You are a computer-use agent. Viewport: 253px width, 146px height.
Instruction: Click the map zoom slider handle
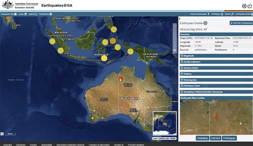click(175, 51)
